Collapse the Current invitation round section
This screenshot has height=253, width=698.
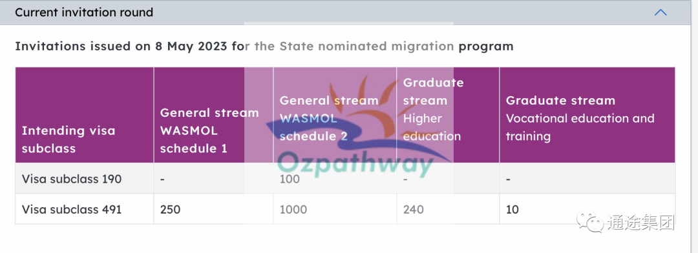tap(661, 12)
